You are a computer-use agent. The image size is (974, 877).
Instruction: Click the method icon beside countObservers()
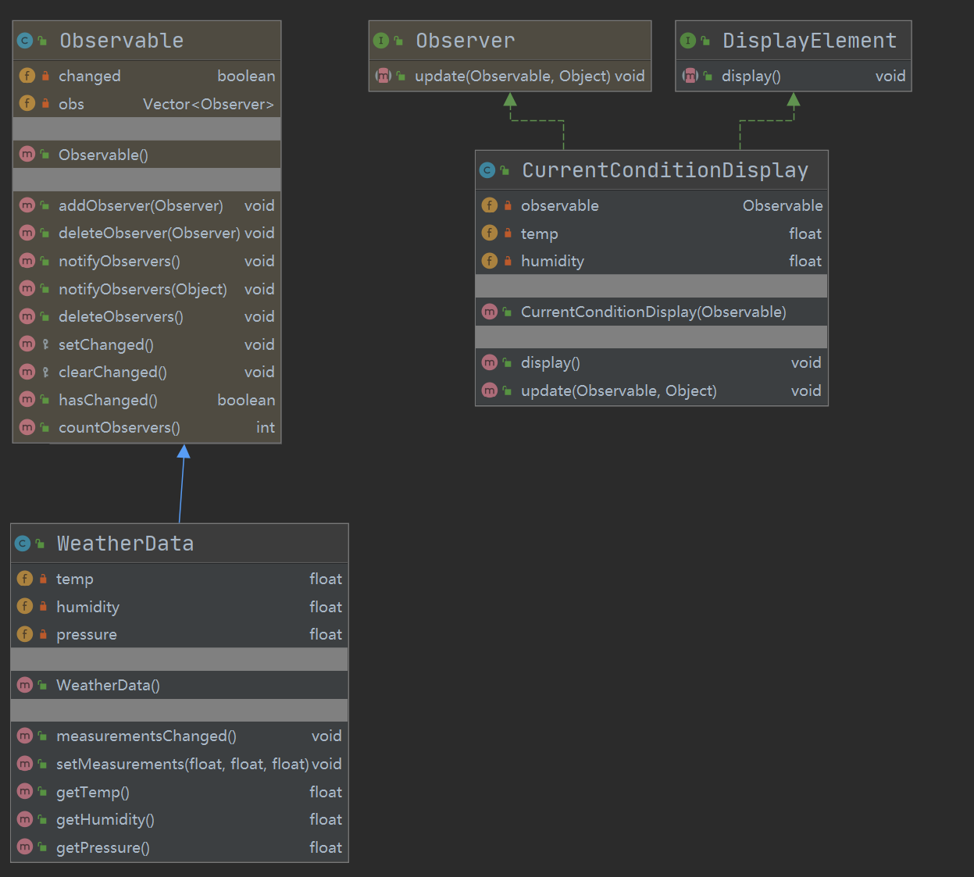(27, 427)
